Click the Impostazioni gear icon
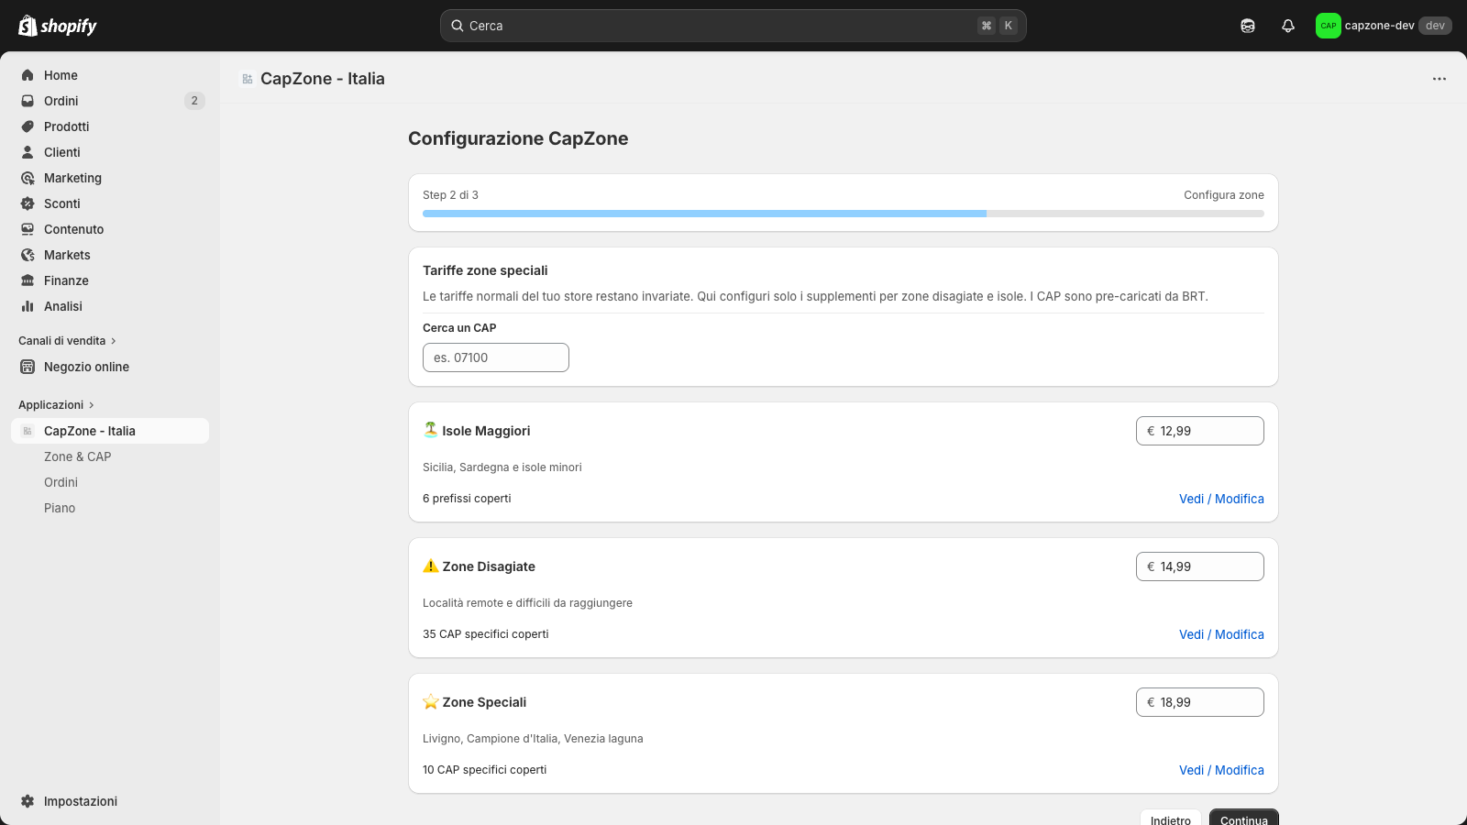 coord(28,801)
